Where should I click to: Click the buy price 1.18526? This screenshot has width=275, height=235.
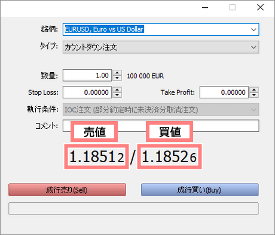(169, 157)
